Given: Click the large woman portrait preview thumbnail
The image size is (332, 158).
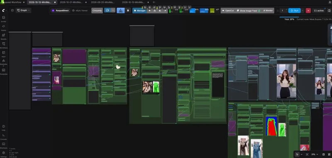Looking at the screenshot, I should click(x=286, y=81).
